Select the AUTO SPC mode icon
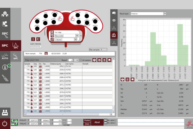This screenshot has width=193, height=129. point(5,57)
